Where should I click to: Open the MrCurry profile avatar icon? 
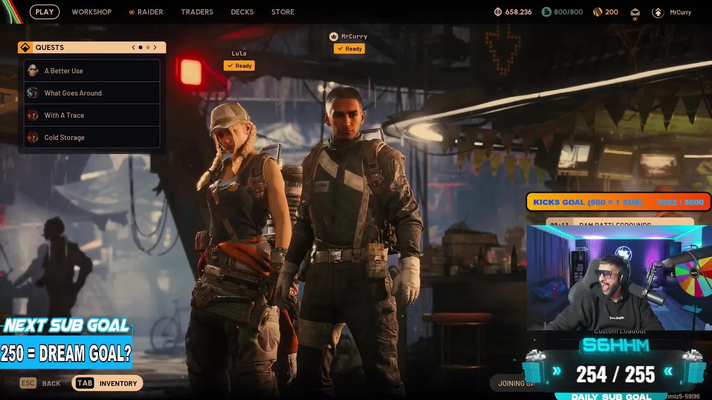(x=658, y=12)
